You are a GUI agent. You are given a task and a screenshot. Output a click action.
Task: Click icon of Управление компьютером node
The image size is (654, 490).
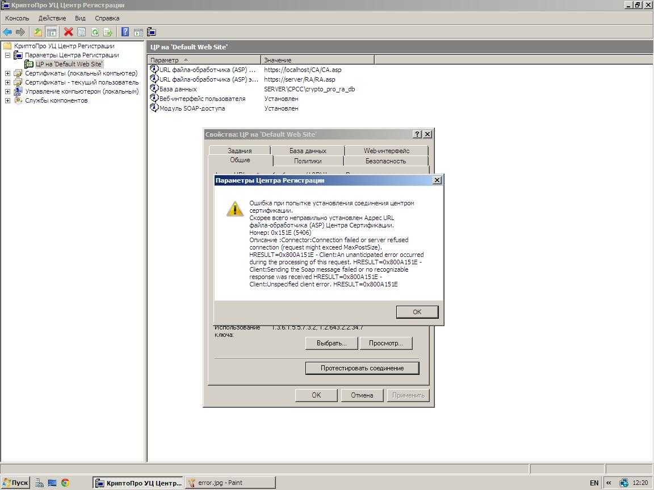click(x=18, y=91)
